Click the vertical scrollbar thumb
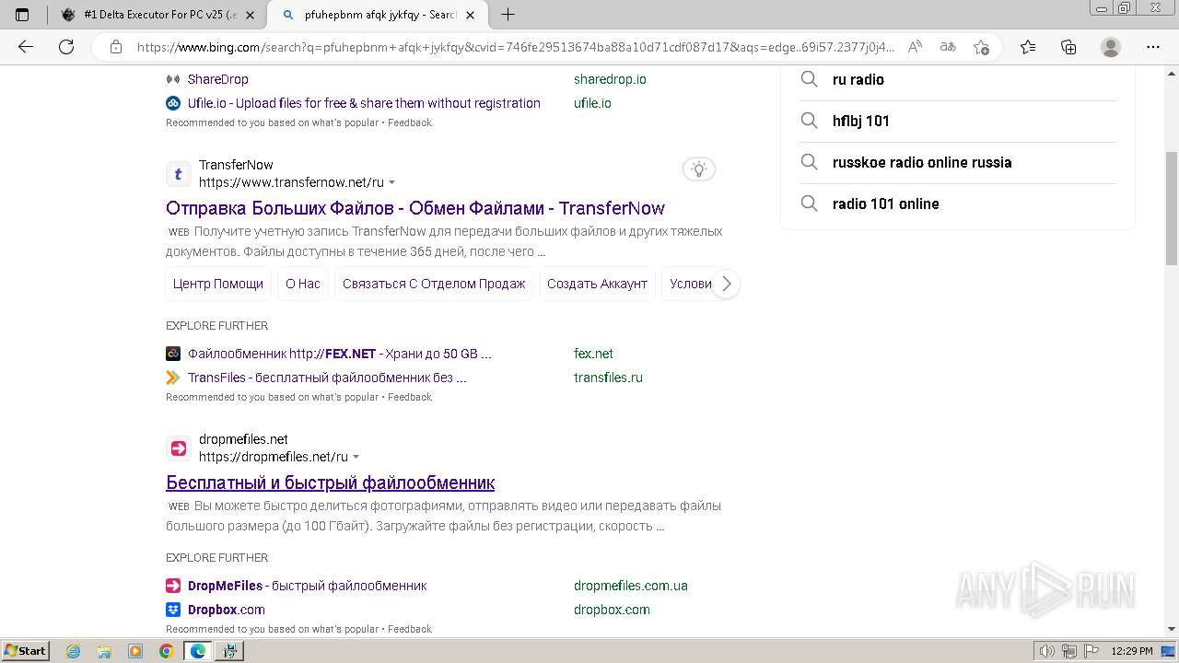 (x=1172, y=207)
